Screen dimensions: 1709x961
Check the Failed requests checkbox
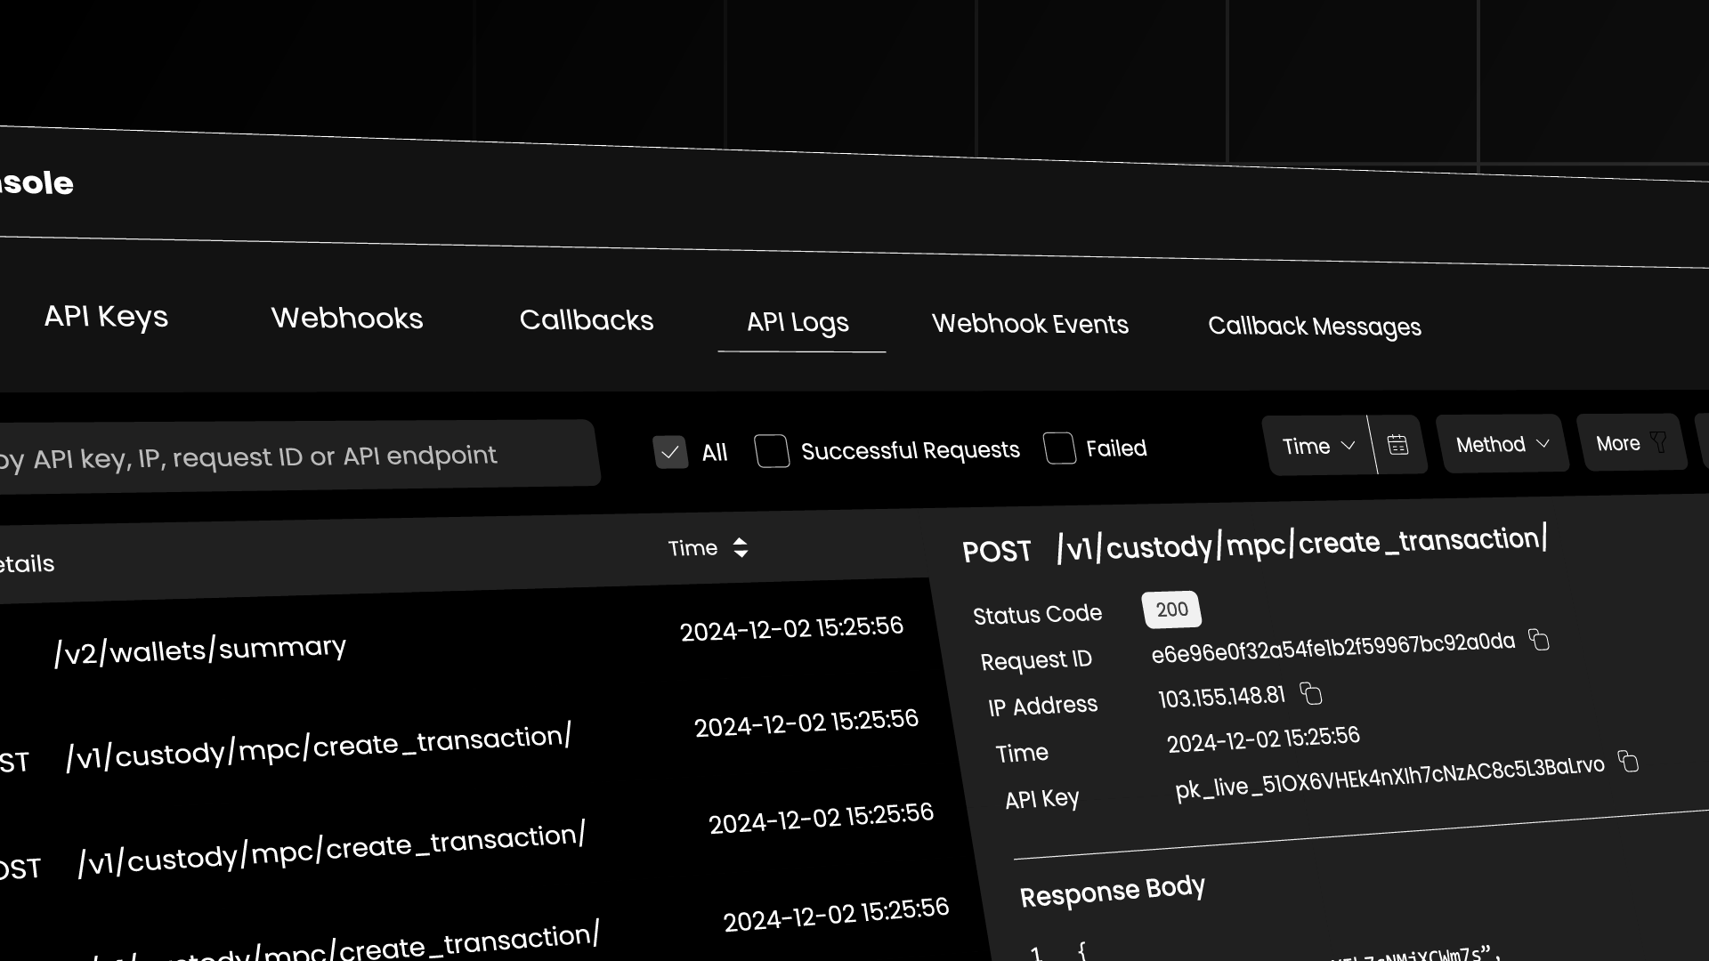(x=1059, y=448)
